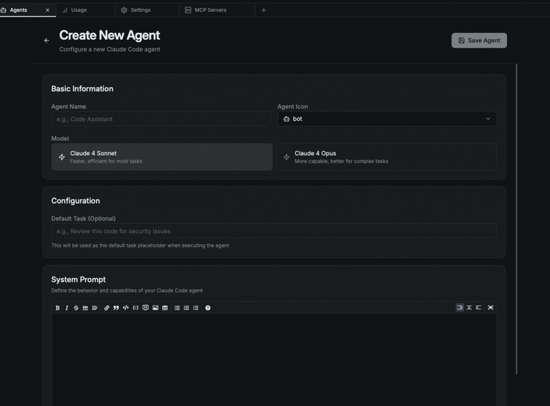Click the 'System Prompt' heading

(78, 280)
